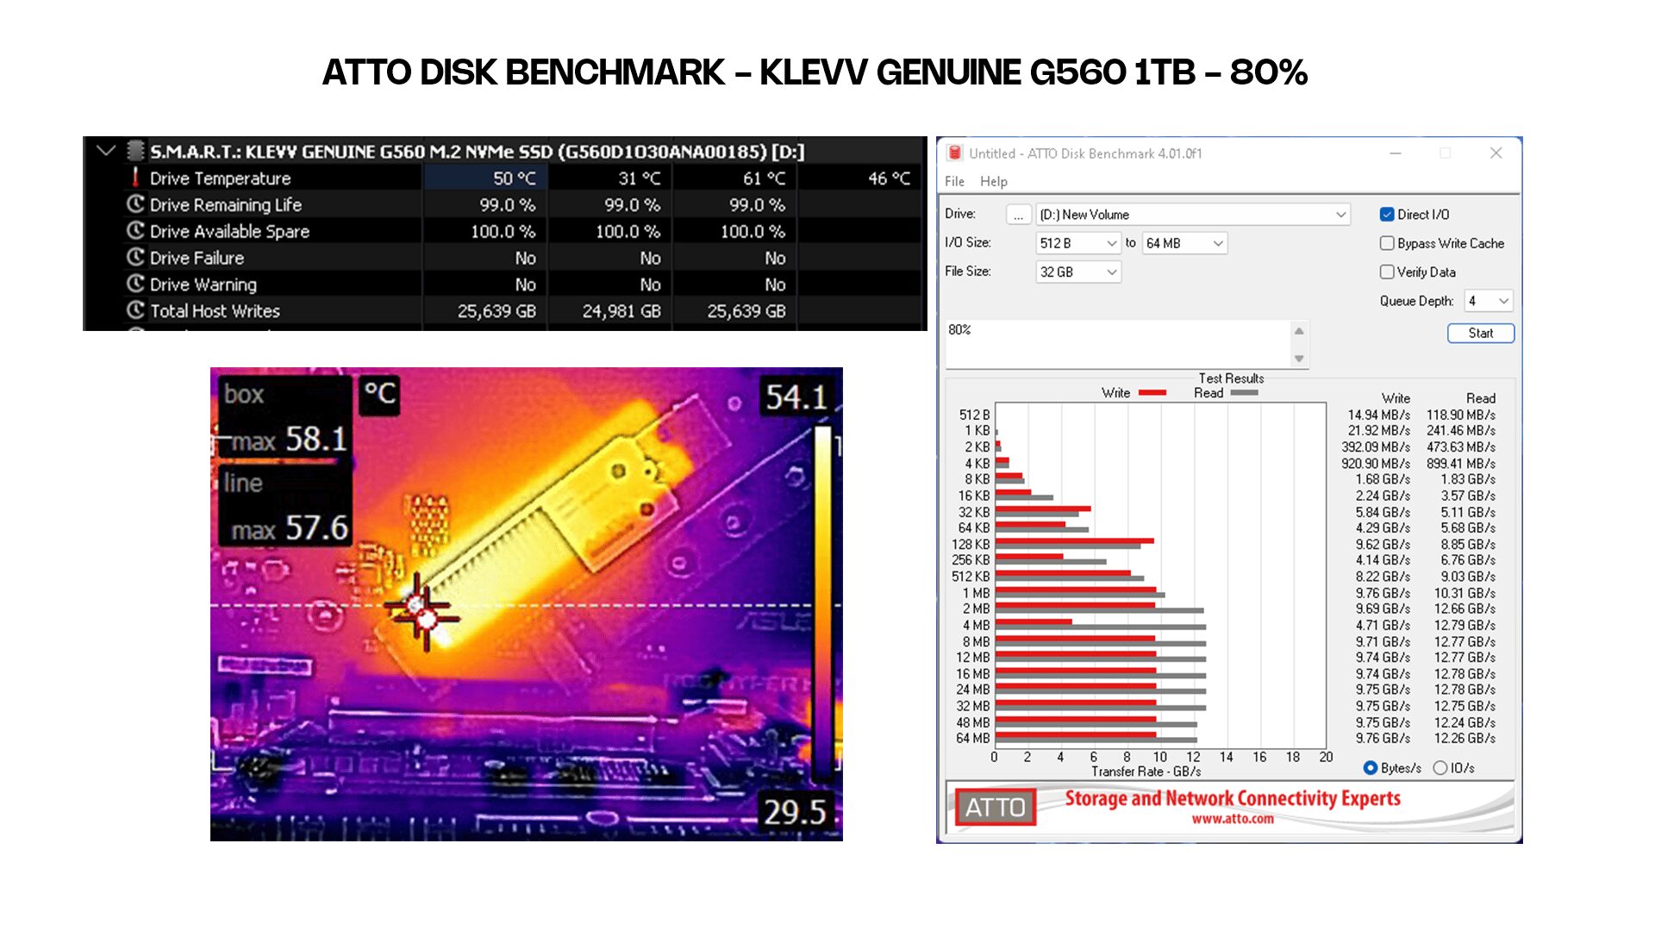Click the Drive Failure row label
1655x931 pixels.
(197, 257)
